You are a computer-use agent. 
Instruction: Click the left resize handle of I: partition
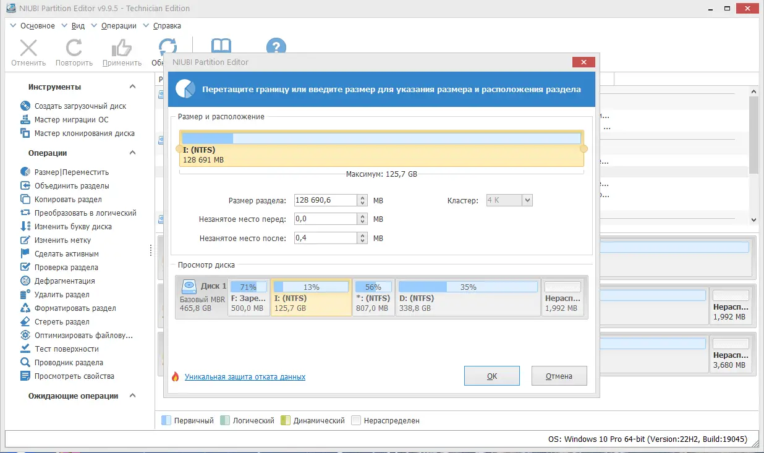click(179, 149)
